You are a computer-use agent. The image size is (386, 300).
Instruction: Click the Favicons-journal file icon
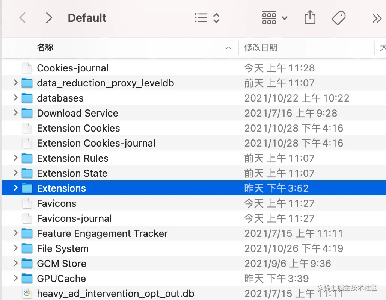[27, 218]
